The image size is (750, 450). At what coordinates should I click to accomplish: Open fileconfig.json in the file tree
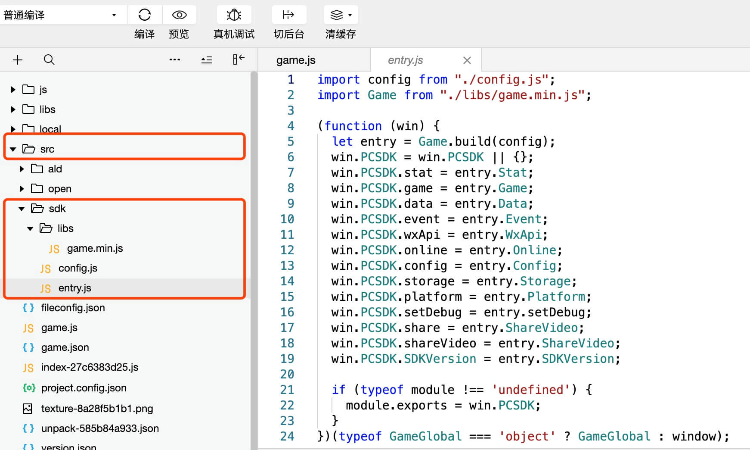coord(73,308)
